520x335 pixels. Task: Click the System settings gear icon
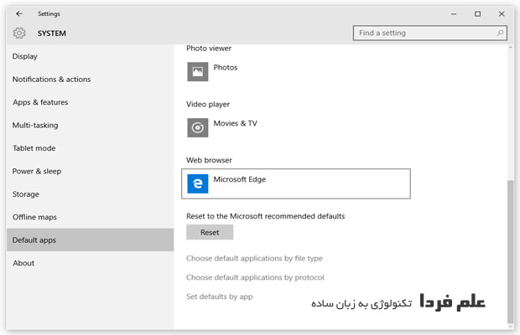19,33
